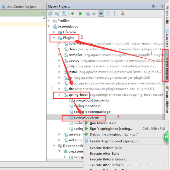Collapse the spring-boot plugin node
Screen dimensions: 170x170
point(59,95)
